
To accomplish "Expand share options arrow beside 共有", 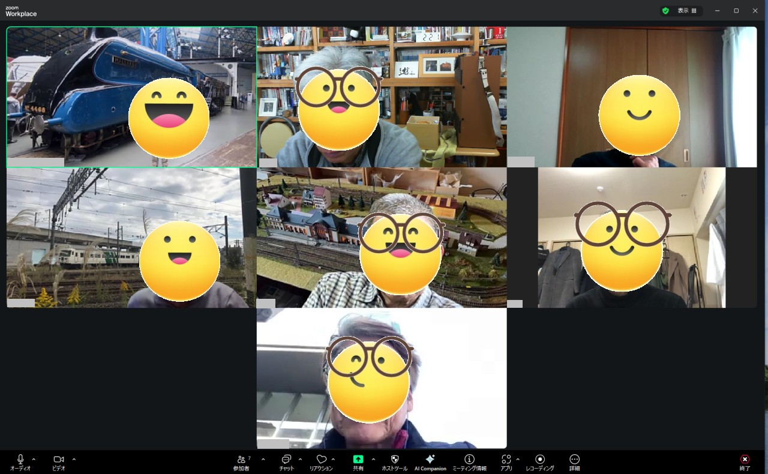I will click(373, 459).
